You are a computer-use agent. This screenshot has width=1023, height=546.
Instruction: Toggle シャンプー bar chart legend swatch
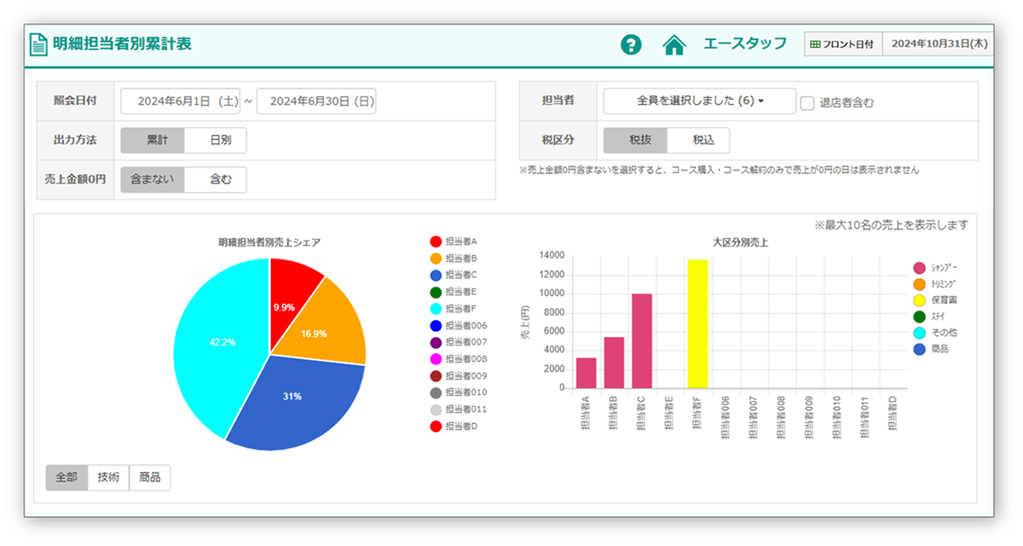tap(919, 268)
